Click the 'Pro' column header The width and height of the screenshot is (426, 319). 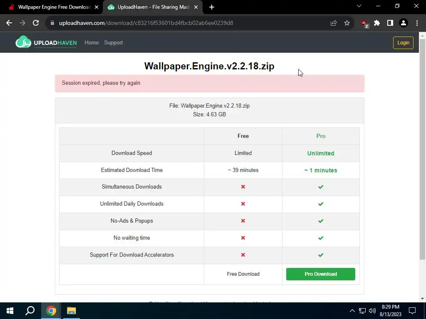321,136
